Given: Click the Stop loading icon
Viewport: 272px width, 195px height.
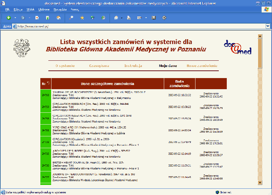Looking at the screenshot, I should pos(37,18).
